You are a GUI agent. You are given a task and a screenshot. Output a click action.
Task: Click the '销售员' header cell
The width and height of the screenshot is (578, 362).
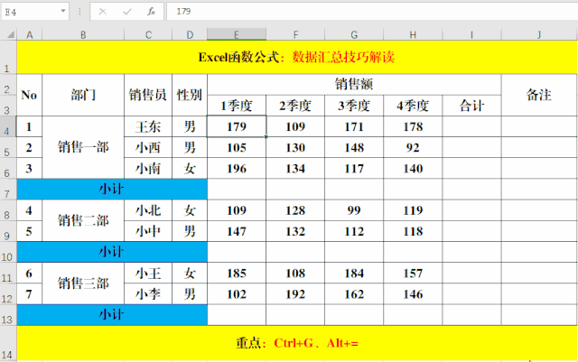click(x=148, y=95)
